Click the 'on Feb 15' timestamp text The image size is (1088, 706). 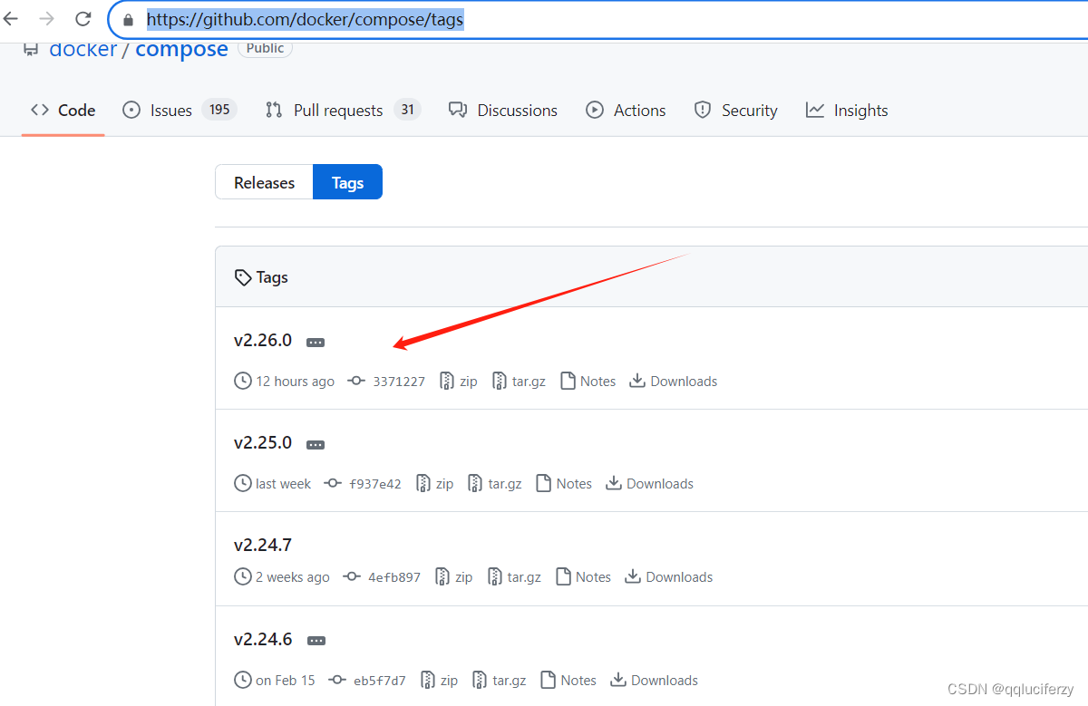[x=286, y=681]
